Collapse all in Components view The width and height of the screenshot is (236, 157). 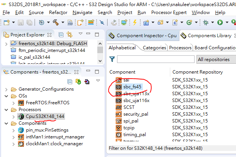pyautogui.click(x=70, y=82)
